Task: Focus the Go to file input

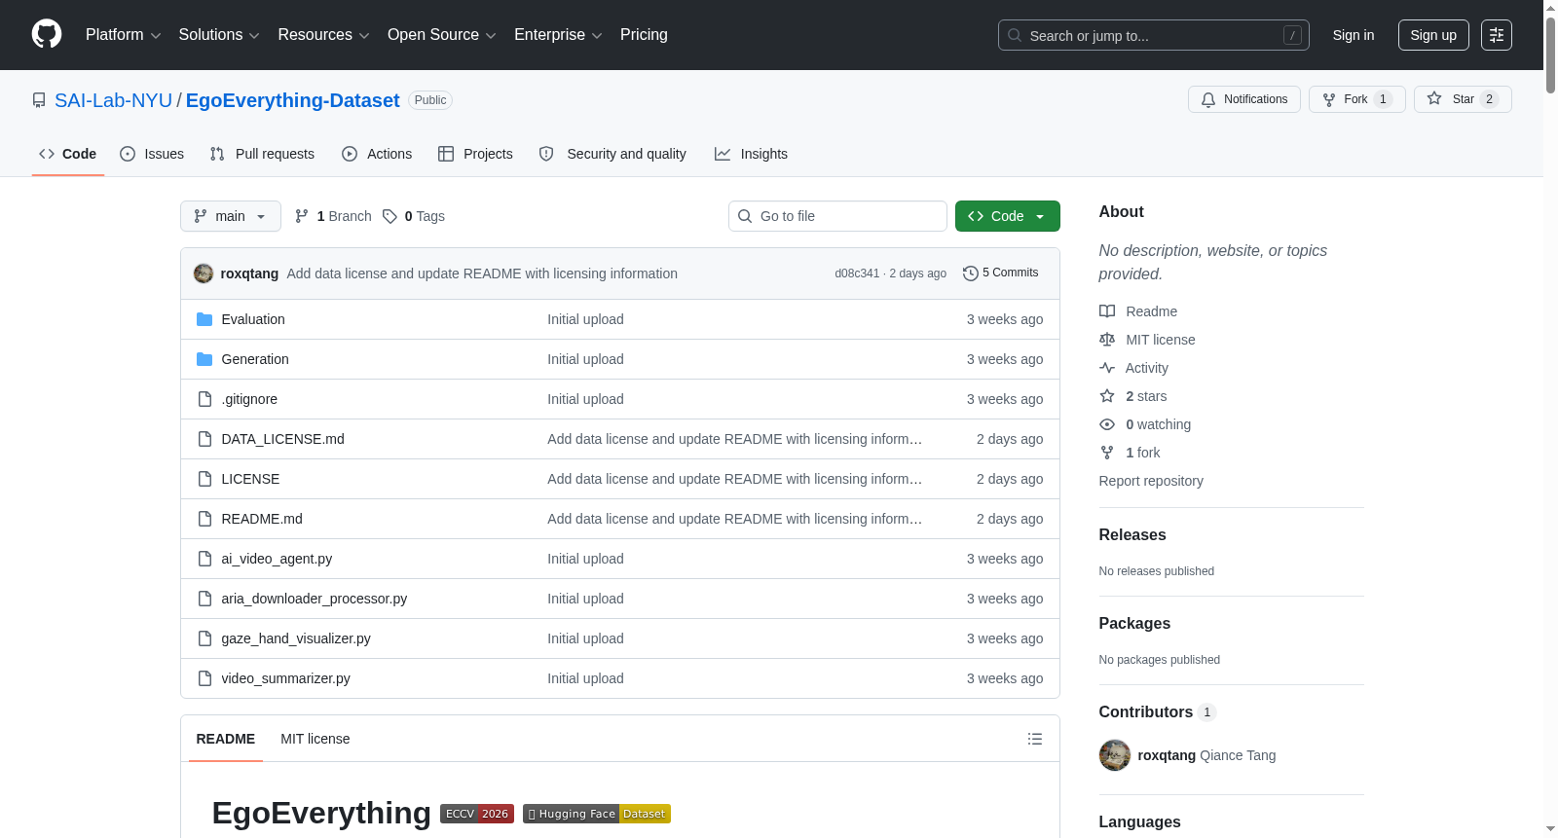Action: click(837, 216)
